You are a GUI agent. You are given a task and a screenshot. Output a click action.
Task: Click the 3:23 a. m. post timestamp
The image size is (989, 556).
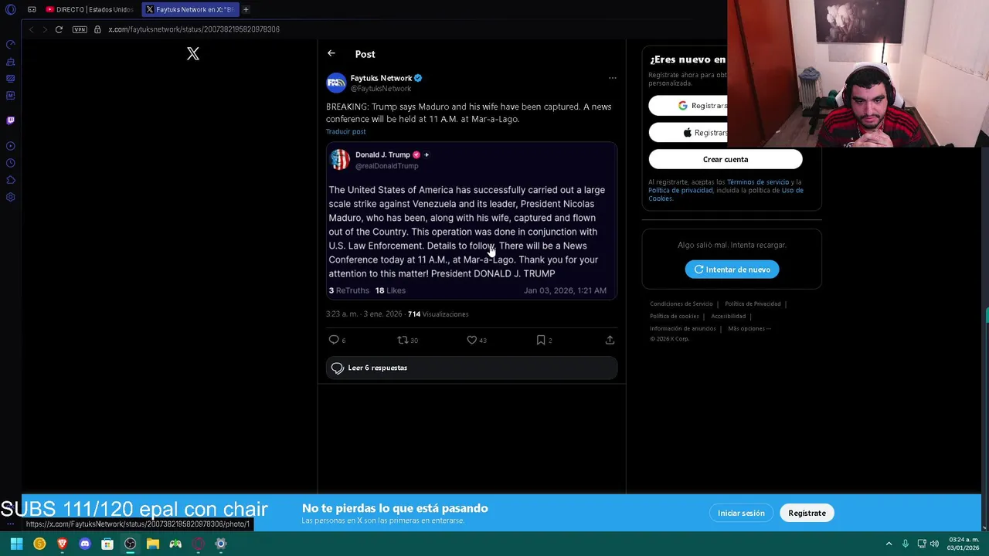[364, 314]
